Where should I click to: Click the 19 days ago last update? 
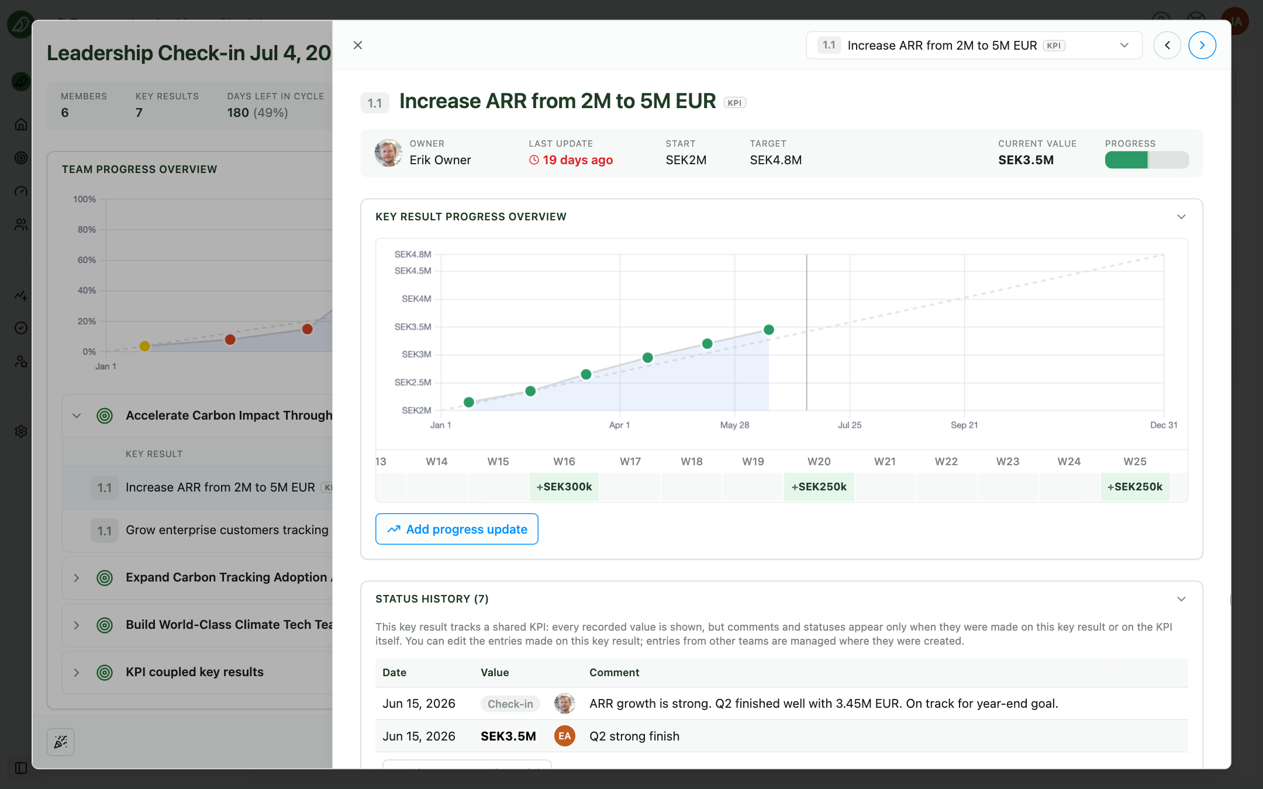click(571, 160)
